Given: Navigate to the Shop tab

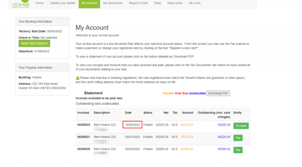Looking at the screenshot, I should tap(158, 3).
